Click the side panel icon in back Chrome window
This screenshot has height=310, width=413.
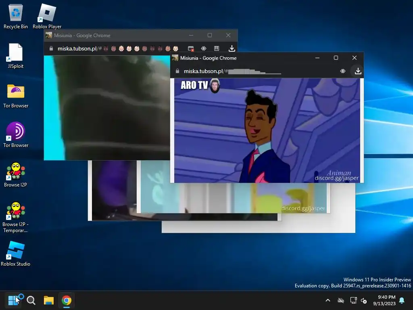pos(217,48)
